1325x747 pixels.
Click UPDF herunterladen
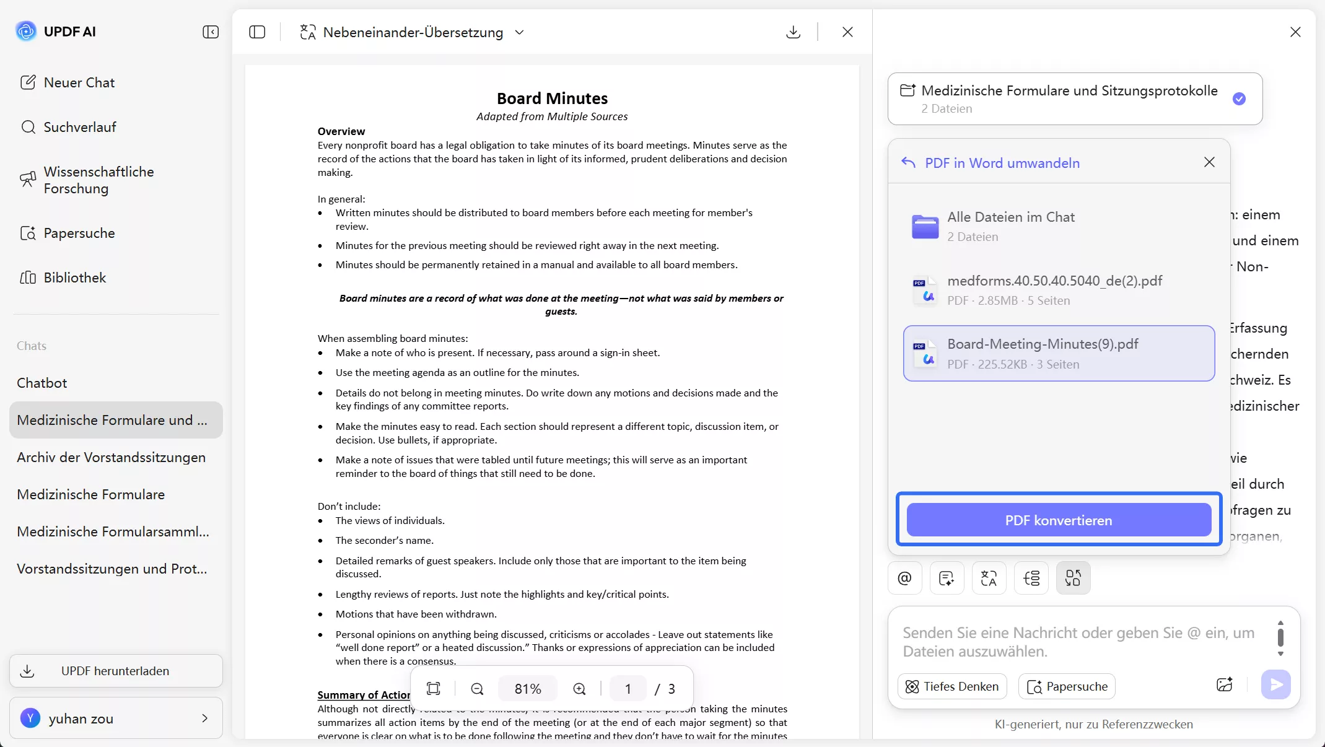pos(115,671)
